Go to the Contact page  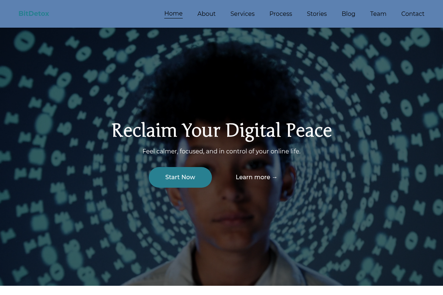[x=413, y=14]
